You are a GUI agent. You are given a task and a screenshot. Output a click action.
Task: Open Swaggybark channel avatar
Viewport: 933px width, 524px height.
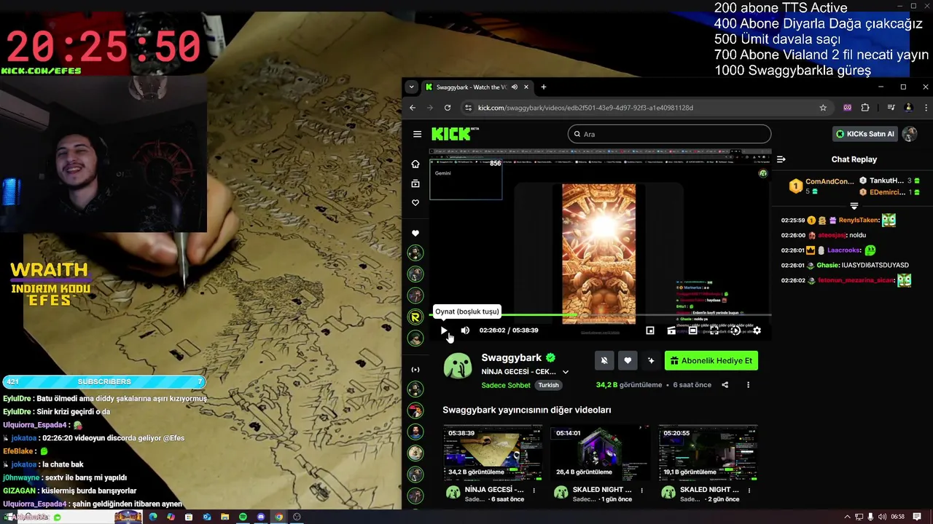(x=458, y=366)
